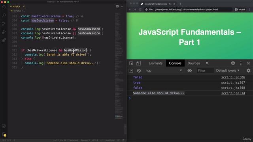Screen dimensions: 253x142
Task: Close the JavaScript Fundamentals browser tab
Action: point(174,4)
